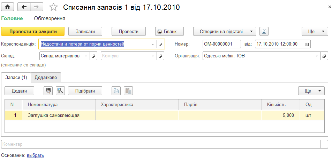Switch to the Обговорення section
The width and height of the screenshot is (332, 160).
click(x=50, y=18)
